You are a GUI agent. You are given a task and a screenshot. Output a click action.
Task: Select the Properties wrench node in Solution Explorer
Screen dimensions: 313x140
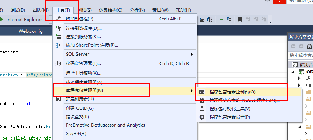pyautogui.click(x=308, y=78)
